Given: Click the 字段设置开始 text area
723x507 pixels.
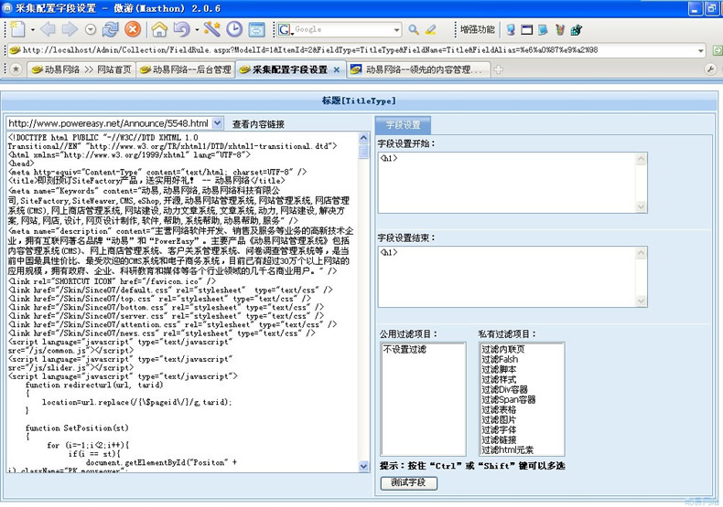Looking at the screenshot, I should coord(513,183).
